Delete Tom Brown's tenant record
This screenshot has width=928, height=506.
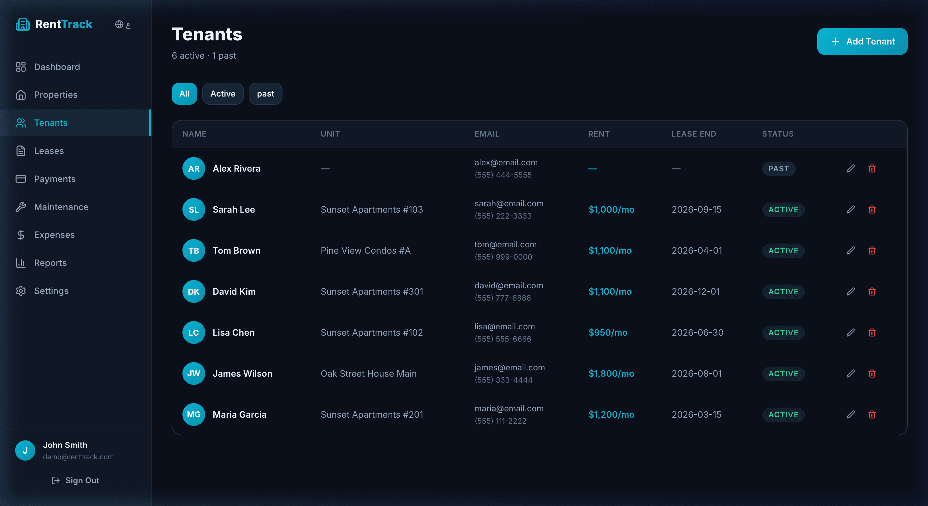(x=872, y=251)
